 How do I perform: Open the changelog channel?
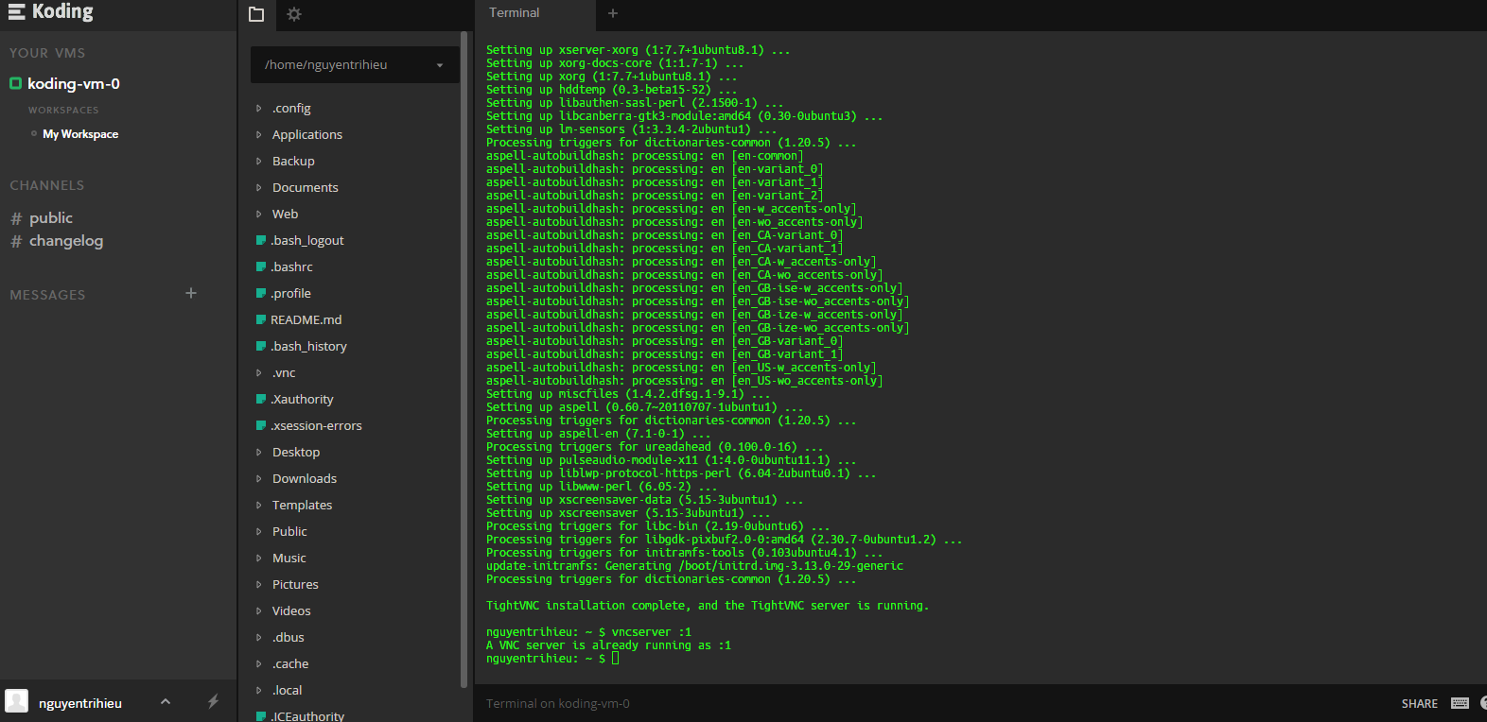coord(65,241)
